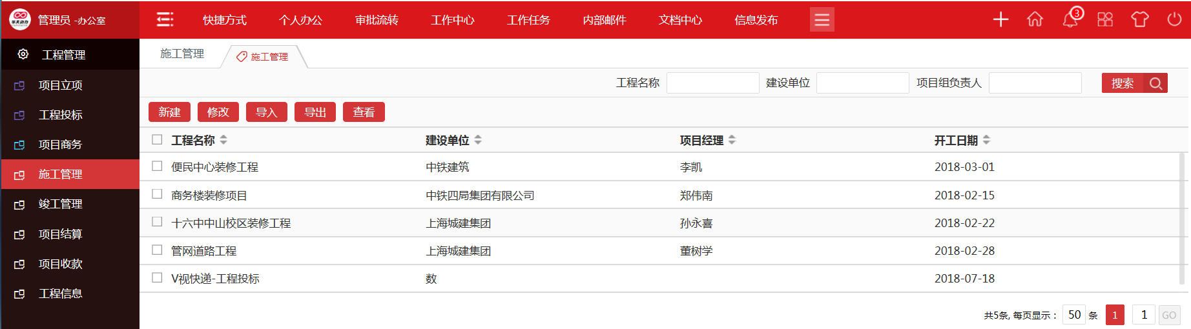1191x329 pixels.
Task: Expand the more-menus hamburger button
Action: coord(822,19)
